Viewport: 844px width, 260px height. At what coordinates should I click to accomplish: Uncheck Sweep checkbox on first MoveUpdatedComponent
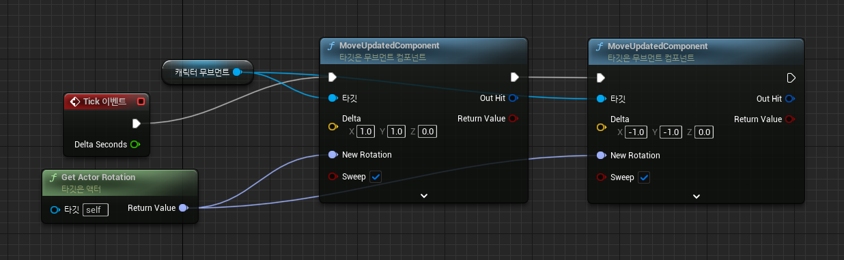[376, 177]
